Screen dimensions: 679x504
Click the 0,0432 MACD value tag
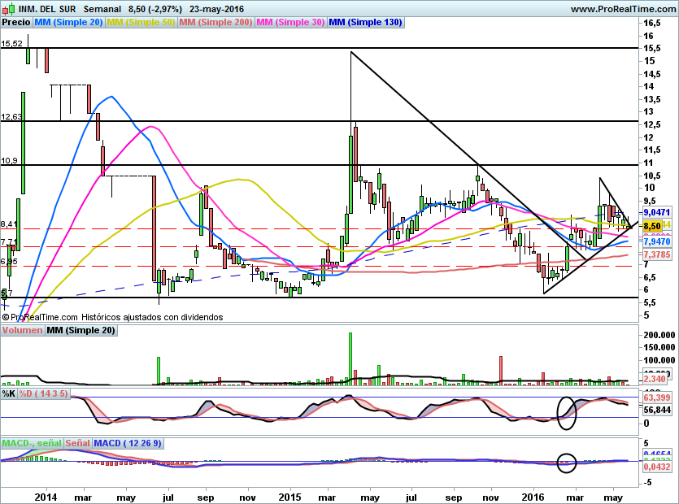(x=655, y=466)
